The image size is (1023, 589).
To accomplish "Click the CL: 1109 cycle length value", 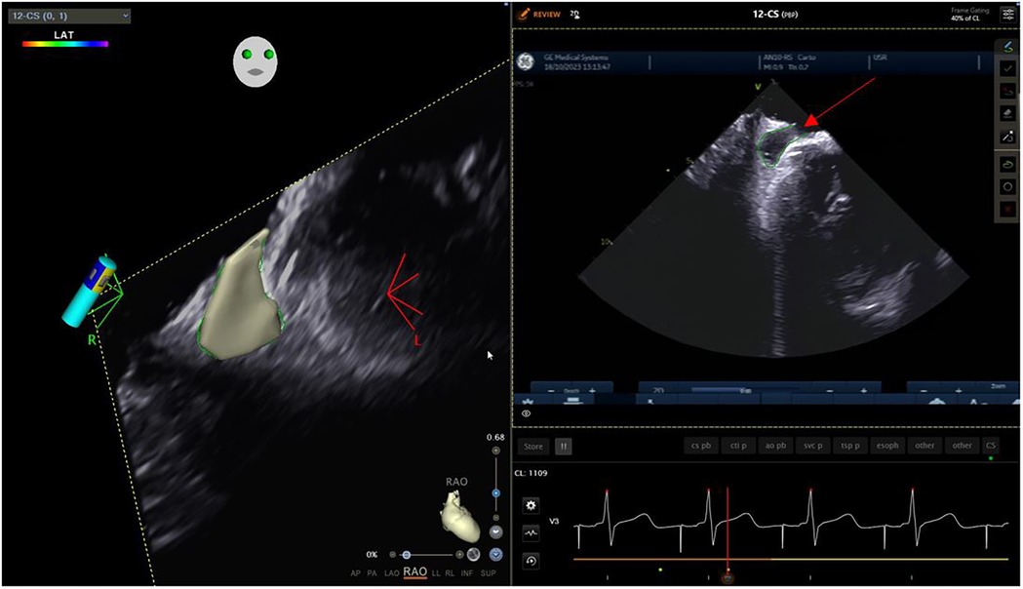I will point(531,473).
